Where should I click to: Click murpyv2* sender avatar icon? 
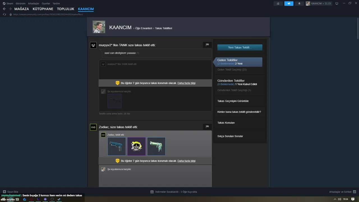click(93, 45)
